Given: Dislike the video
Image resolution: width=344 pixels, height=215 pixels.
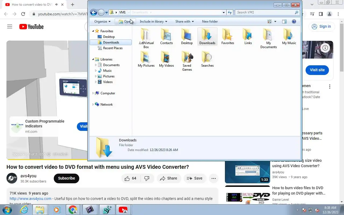Looking at the screenshot, I should (x=147, y=178).
